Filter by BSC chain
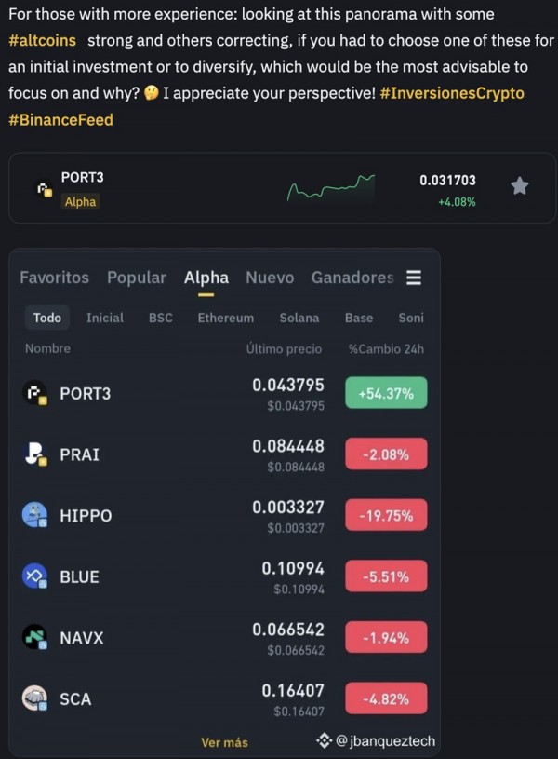Image resolution: width=558 pixels, height=759 pixels. point(160,318)
